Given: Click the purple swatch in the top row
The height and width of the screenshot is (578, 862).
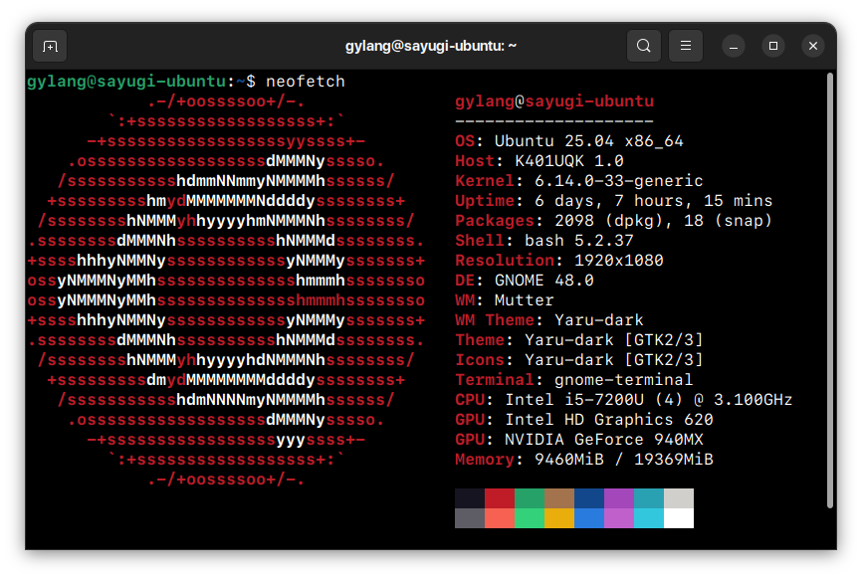Looking at the screenshot, I should (619, 498).
